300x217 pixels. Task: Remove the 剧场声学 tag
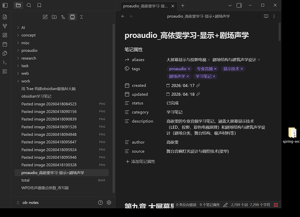click(188, 77)
